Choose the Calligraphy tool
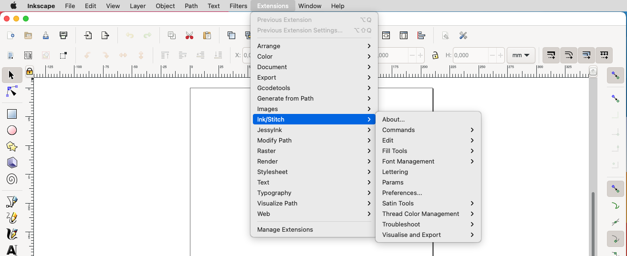This screenshot has width=627, height=256. 12,234
